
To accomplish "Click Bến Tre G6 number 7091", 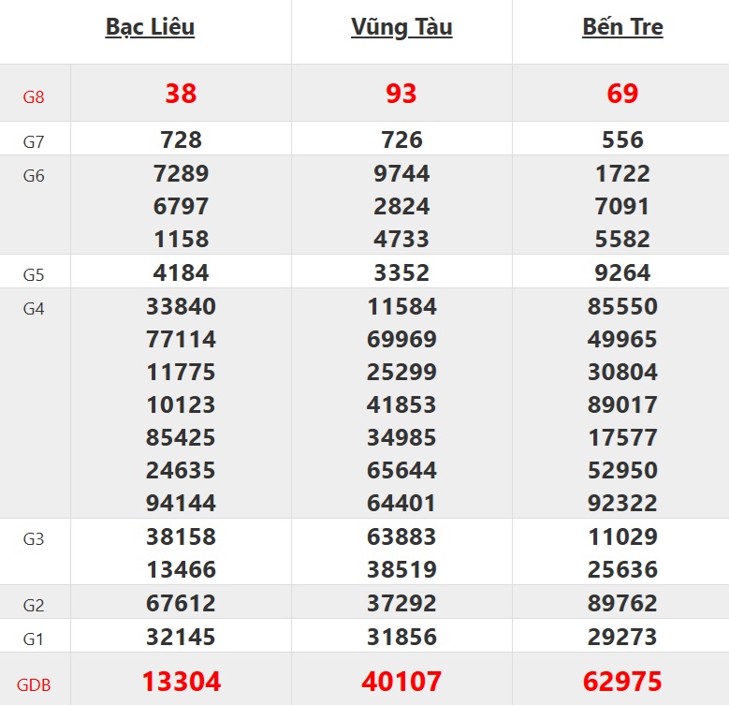I will point(622,207).
